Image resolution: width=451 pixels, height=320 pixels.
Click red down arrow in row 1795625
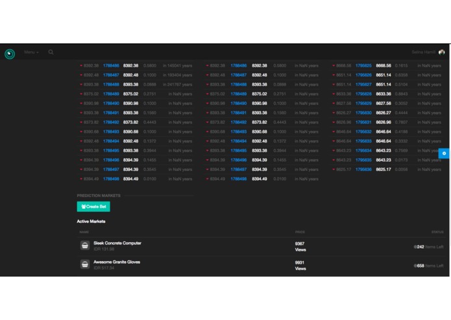pyautogui.click(x=334, y=65)
